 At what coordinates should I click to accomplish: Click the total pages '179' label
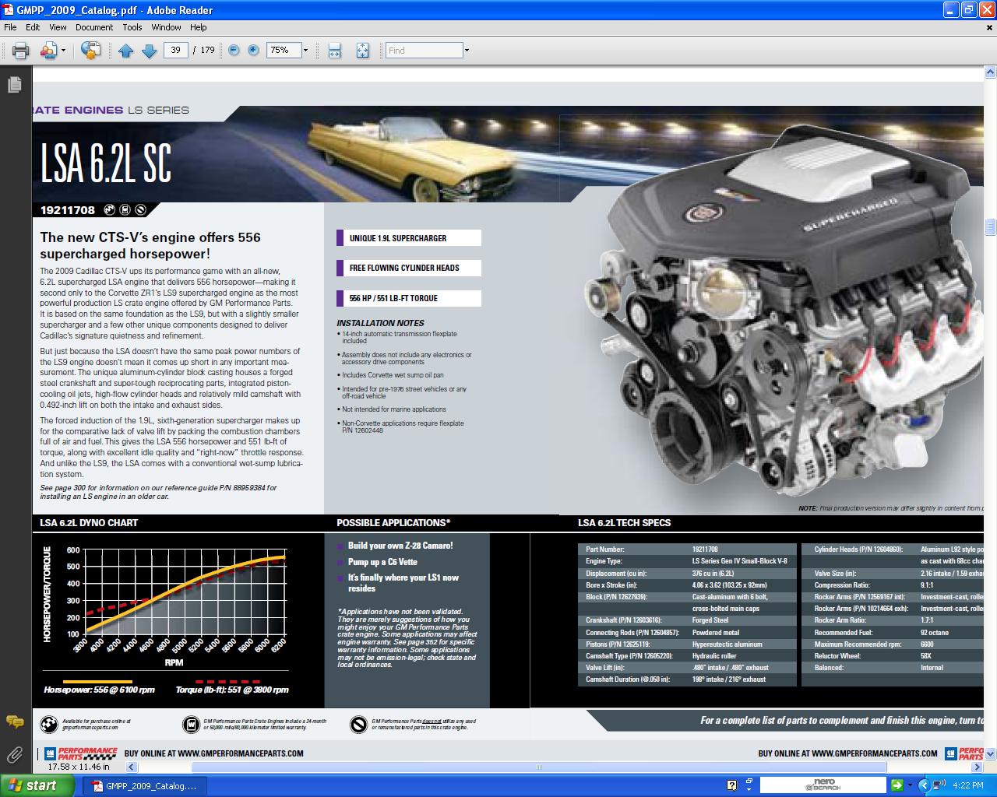click(x=207, y=50)
